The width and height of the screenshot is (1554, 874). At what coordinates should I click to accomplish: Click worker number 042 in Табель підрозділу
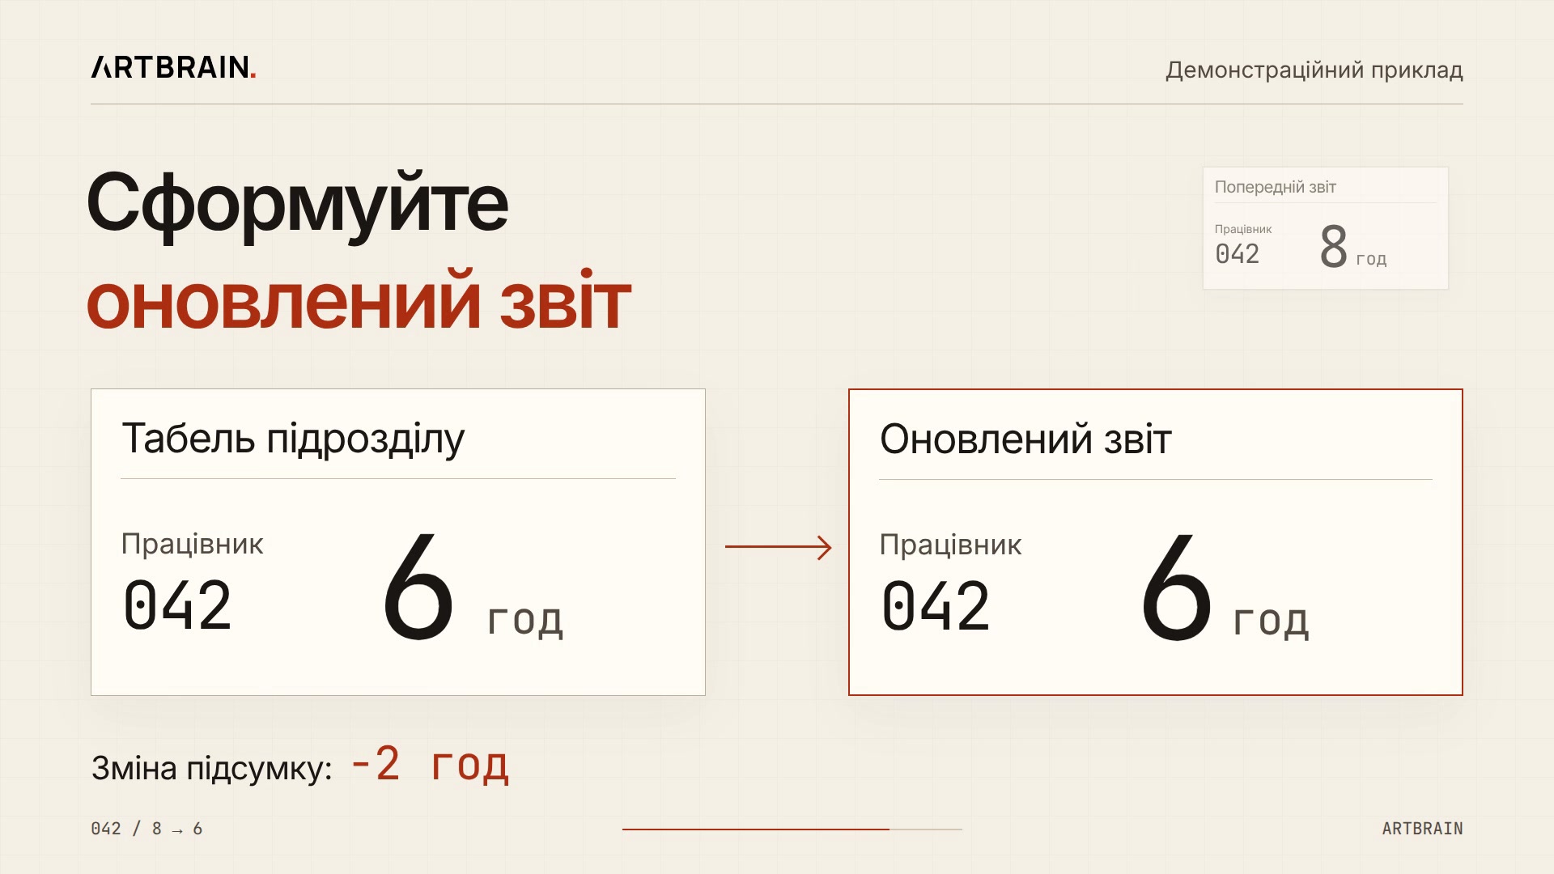click(177, 605)
